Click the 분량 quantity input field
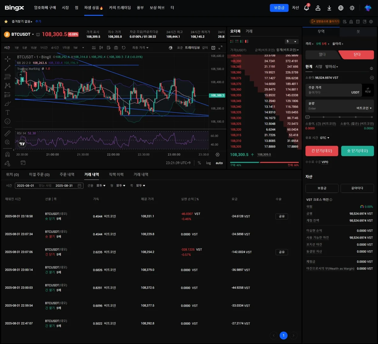Image resolution: width=378 pixels, height=344 pixels. 339,106
